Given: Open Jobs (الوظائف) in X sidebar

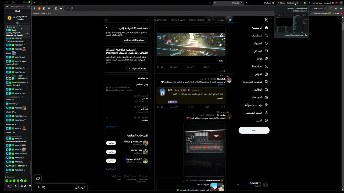Looking at the screenshot, I should [261, 90].
